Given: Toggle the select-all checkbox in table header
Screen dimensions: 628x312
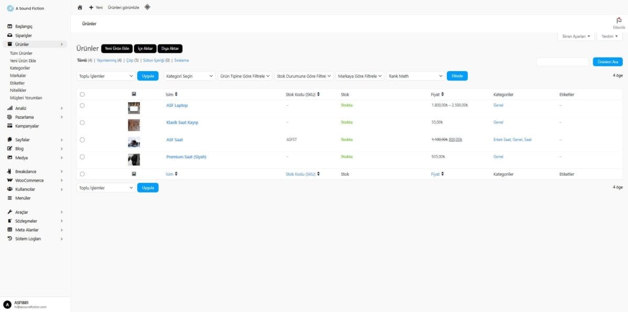Looking at the screenshot, I should 82,94.
